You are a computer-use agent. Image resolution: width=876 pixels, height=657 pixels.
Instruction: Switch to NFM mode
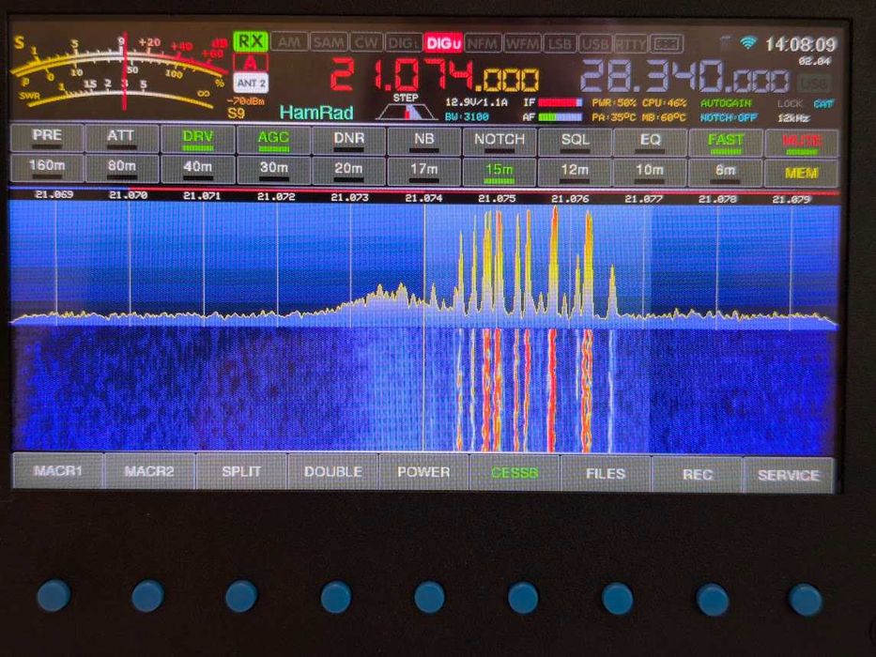[x=483, y=43]
